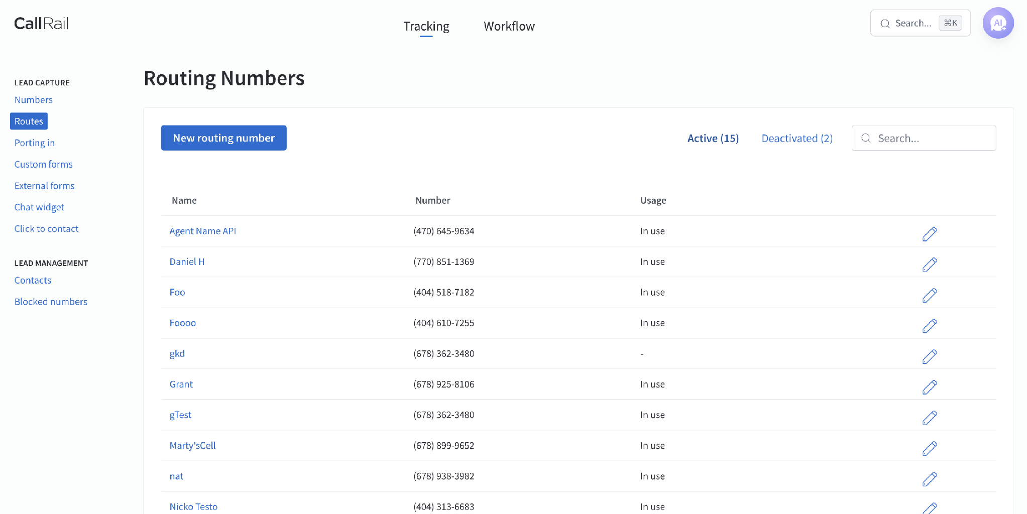Select the number (678) 925-8106
This screenshot has height=514, width=1027.
click(x=444, y=384)
